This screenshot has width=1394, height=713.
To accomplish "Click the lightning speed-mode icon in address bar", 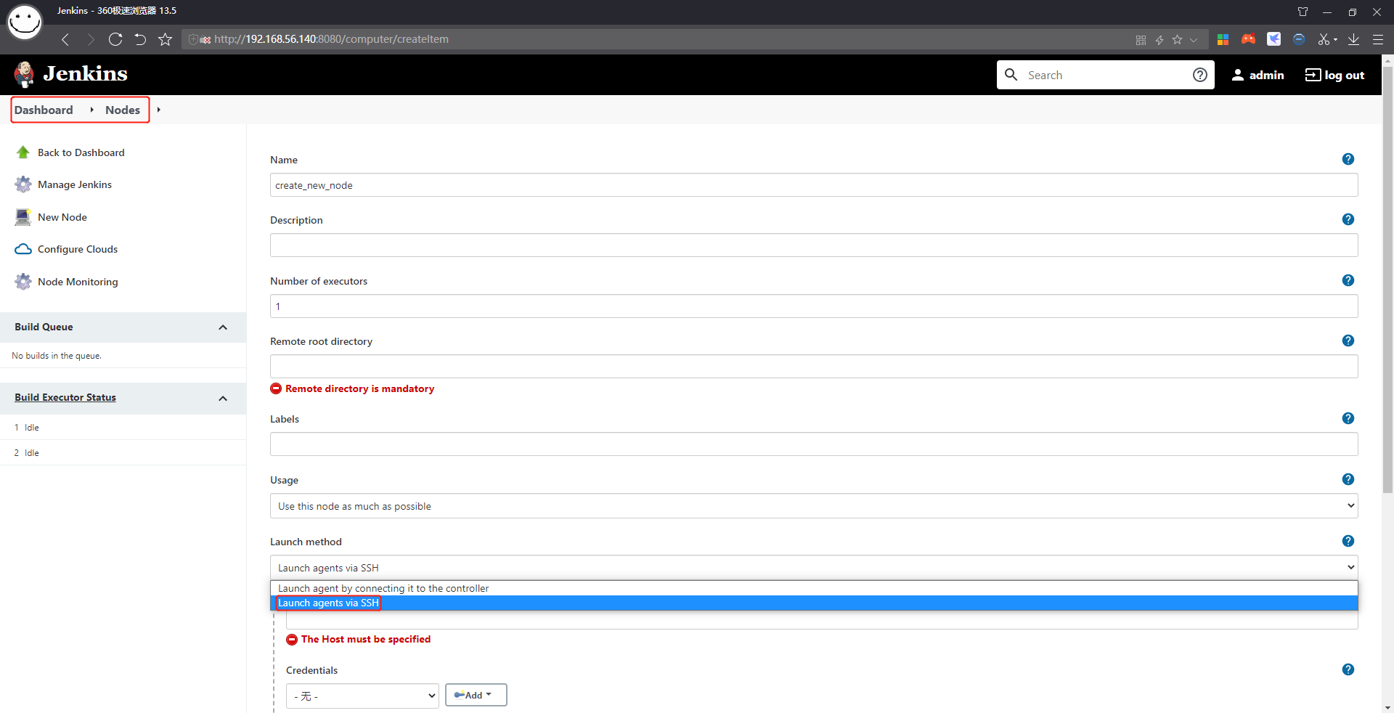I will 1159,40.
